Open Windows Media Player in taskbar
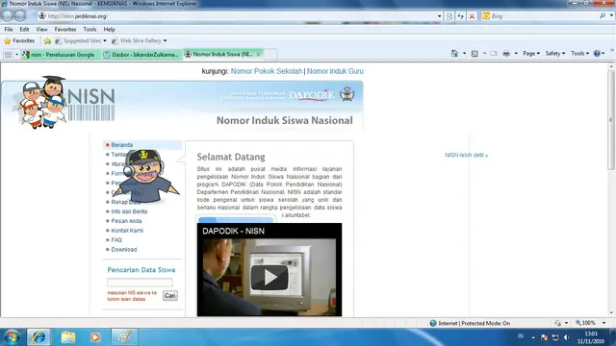616x346 pixels. point(95,337)
